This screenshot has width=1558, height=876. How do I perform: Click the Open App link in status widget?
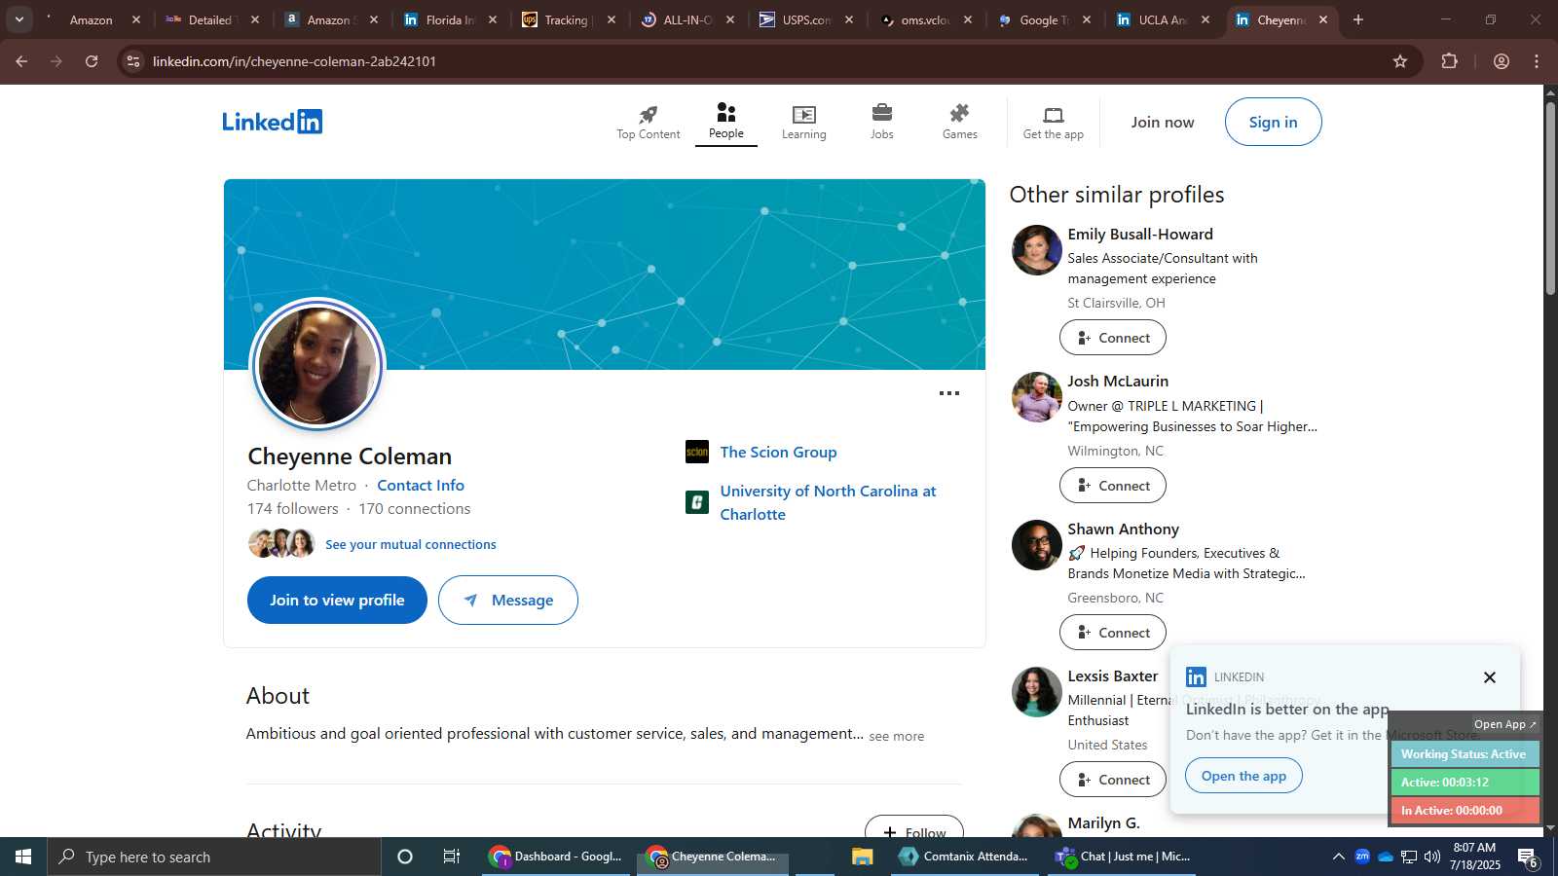[1504, 724]
